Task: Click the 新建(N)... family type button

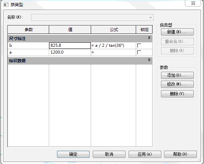Action: tap(177, 32)
